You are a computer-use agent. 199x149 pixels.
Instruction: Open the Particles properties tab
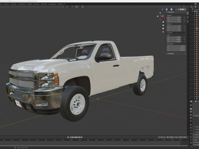(191, 131)
